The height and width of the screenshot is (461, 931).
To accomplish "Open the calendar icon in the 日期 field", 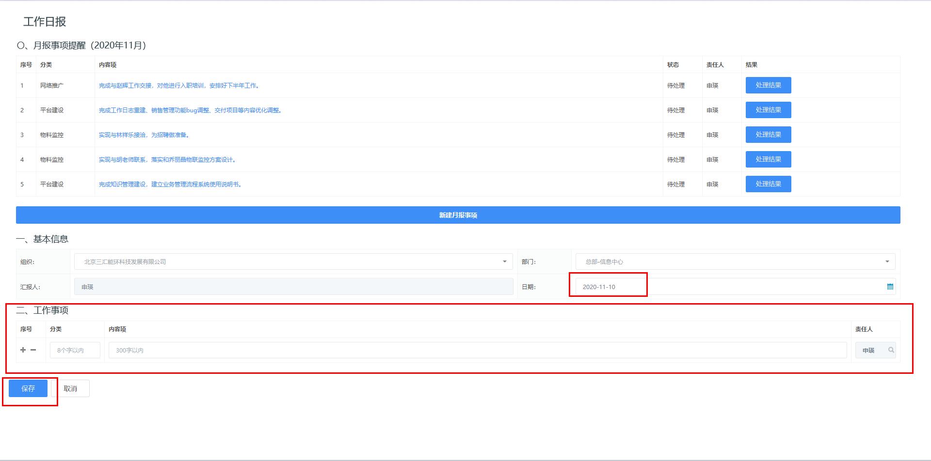I will pyautogui.click(x=890, y=287).
